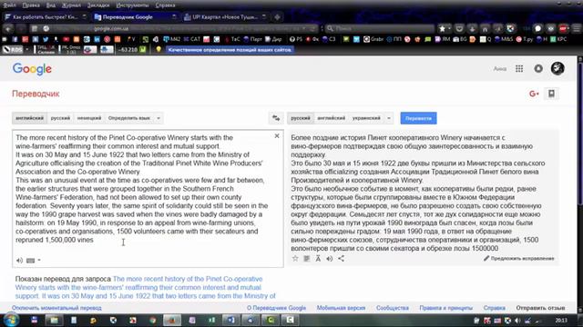Click the Google+ share icon
Screen dimensions: 583x327
pyautogui.click(x=534, y=94)
